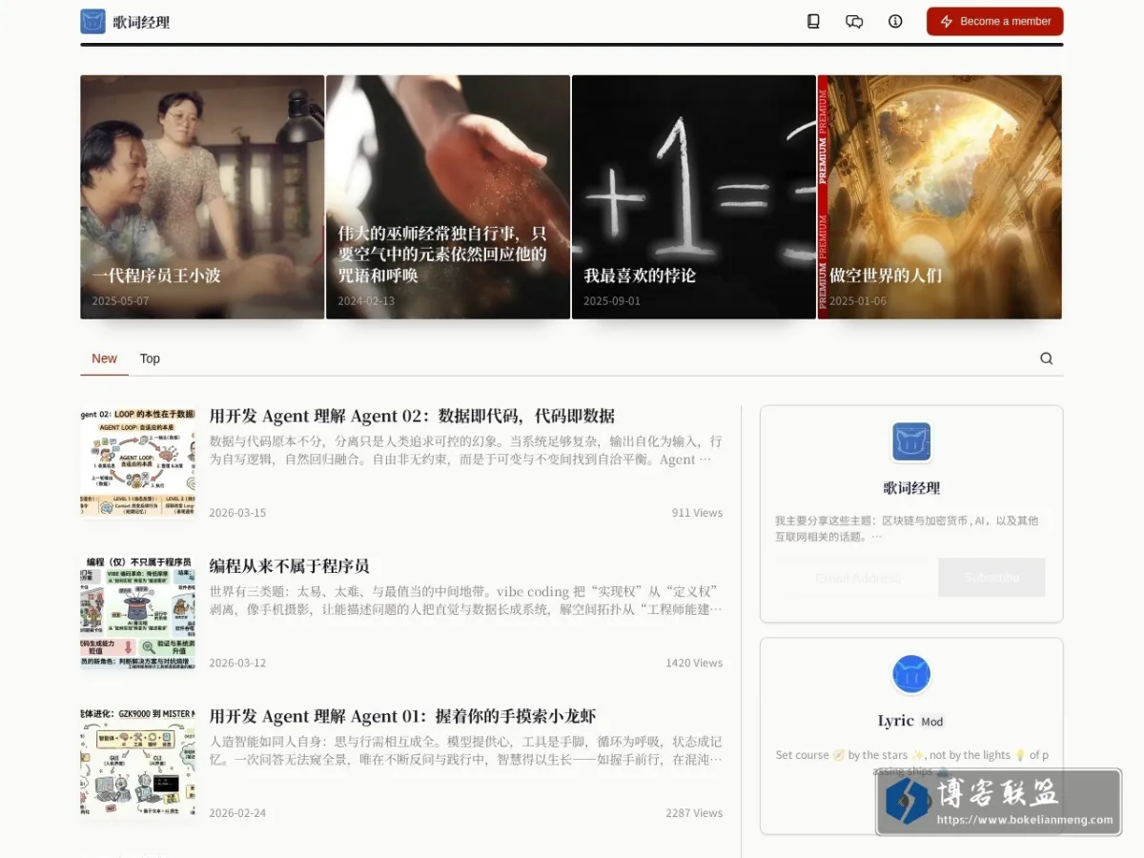Click the 1420 Views count

pyautogui.click(x=694, y=663)
